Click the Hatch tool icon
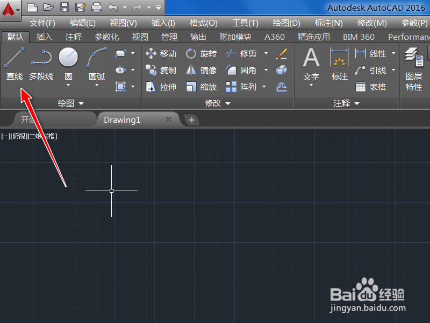Viewport: 430px width, 323px height. (x=120, y=87)
